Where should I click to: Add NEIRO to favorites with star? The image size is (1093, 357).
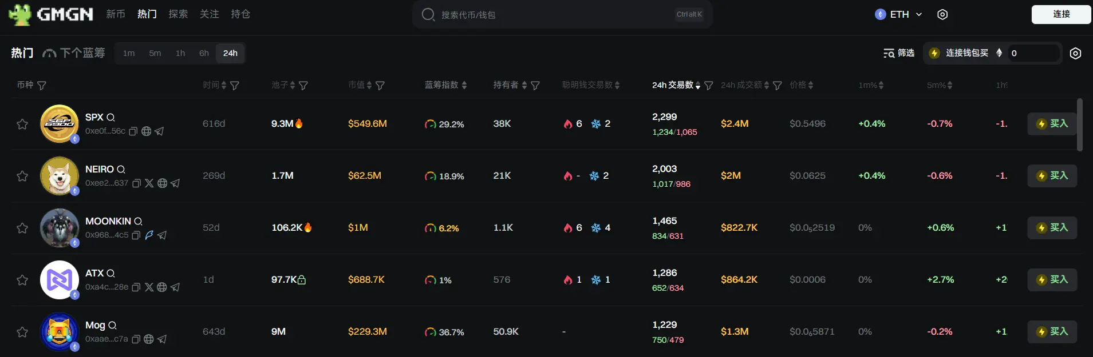(x=22, y=176)
